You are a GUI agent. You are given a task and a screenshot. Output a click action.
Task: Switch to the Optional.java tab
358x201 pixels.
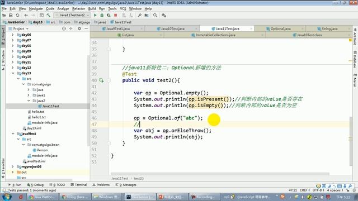click(x=280, y=28)
